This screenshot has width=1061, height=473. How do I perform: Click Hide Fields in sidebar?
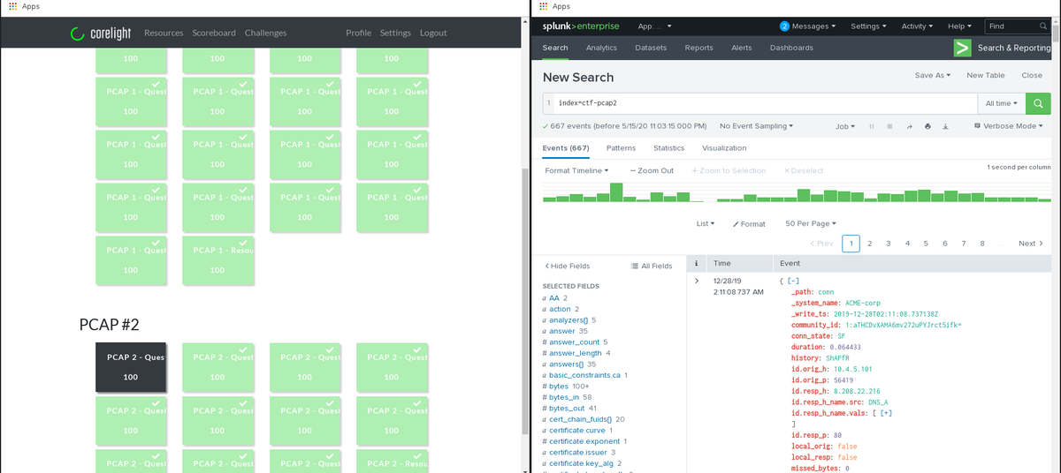(567, 266)
